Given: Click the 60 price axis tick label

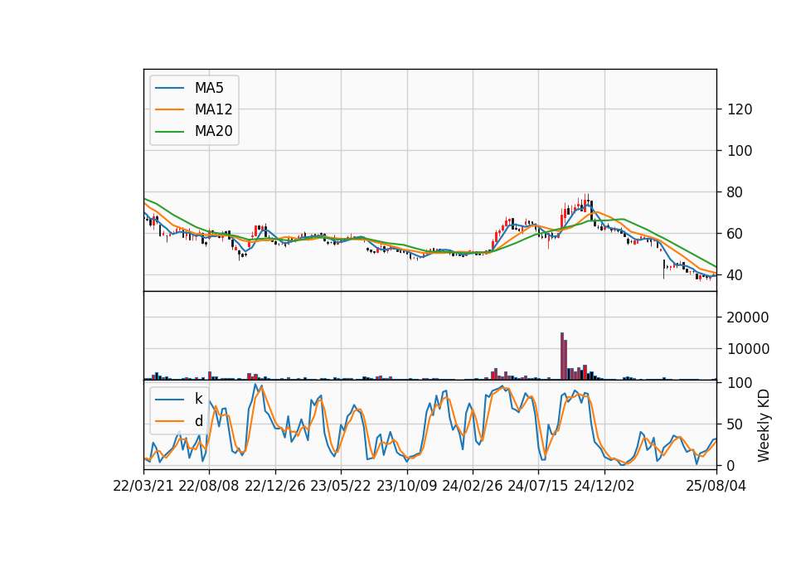Looking at the screenshot, I should tap(735, 234).
